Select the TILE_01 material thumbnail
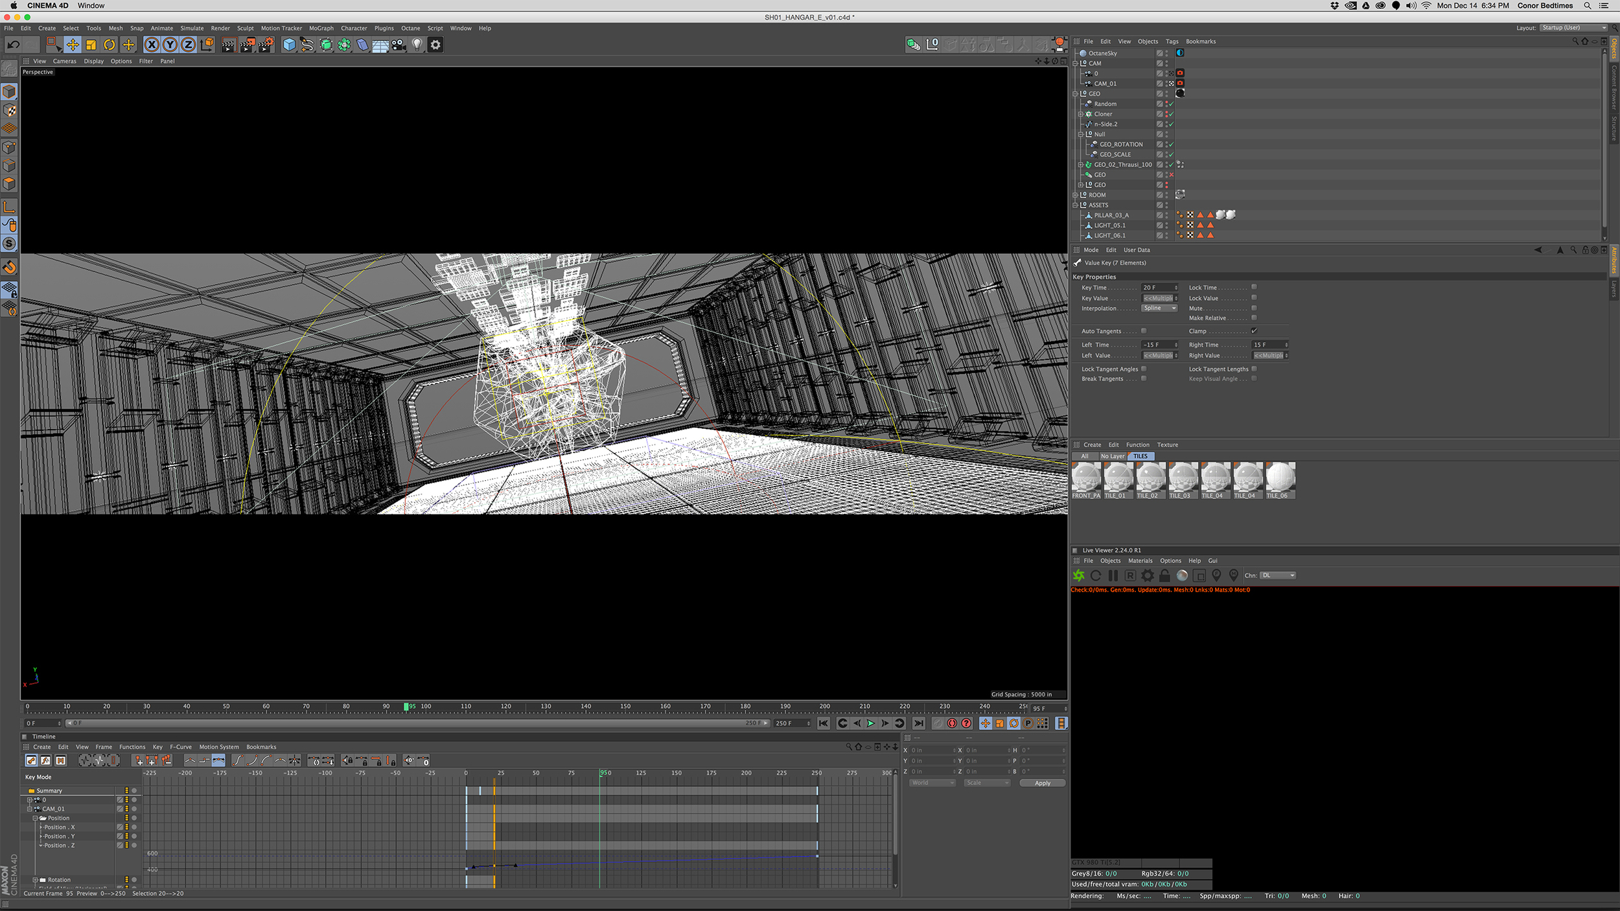Screen dimensions: 1620x911 click(x=1119, y=480)
